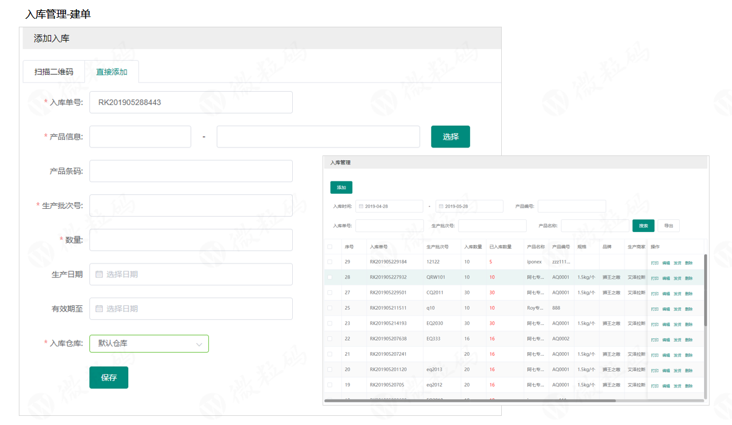Click the 生产批次号 input in the form
This screenshot has width=732, height=425.
click(x=191, y=206)
